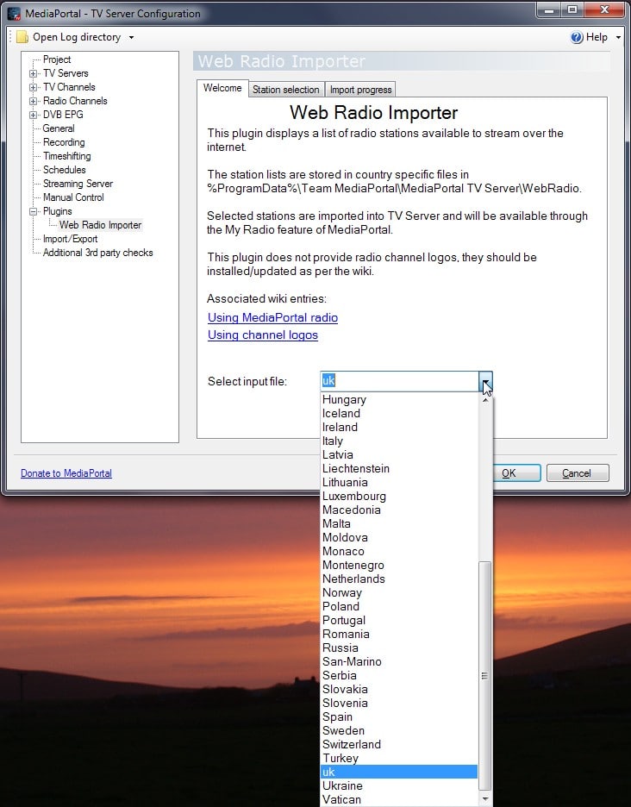Select Web Radio Importer tree item

tap(100, 225)
